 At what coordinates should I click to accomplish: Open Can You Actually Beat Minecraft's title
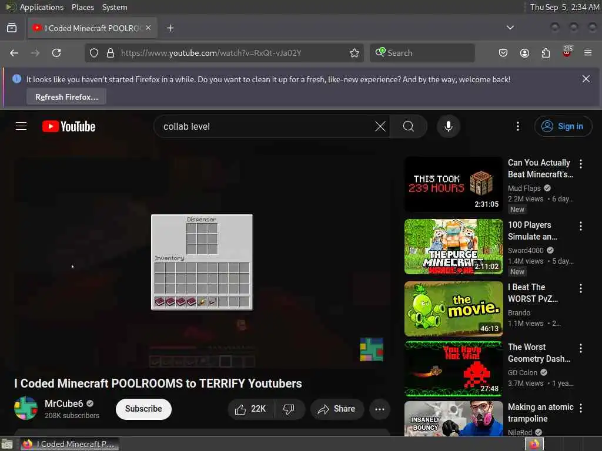(x=540, y=169)
